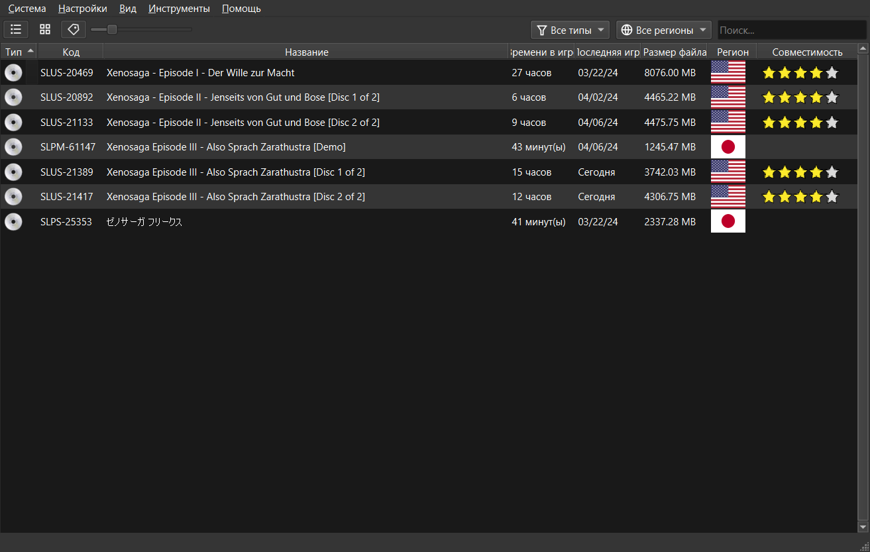The width and height of the screenshot is (870, 552).
Task: Click the "04/02/24" last played date
Action: point(598,97)
